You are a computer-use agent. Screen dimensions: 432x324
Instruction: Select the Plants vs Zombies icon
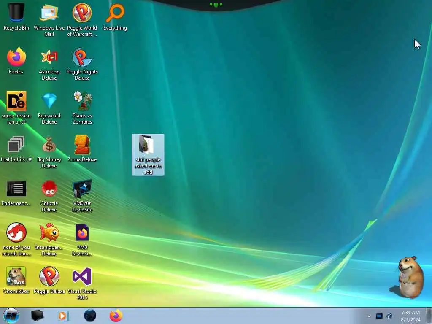coord(82,108)
